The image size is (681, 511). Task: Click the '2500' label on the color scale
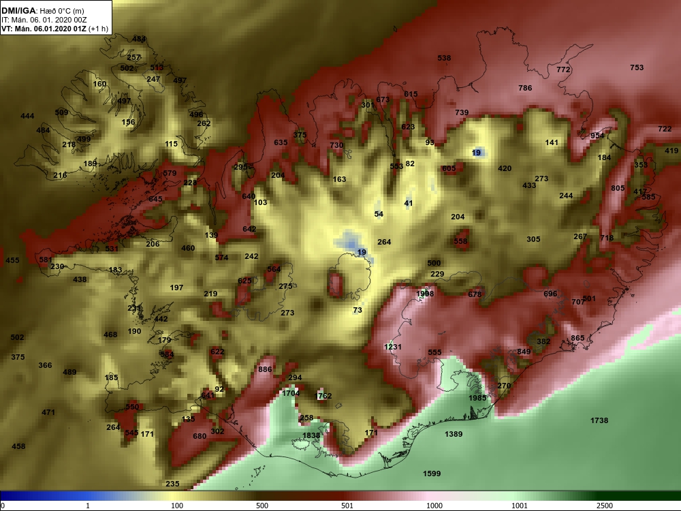605,506
